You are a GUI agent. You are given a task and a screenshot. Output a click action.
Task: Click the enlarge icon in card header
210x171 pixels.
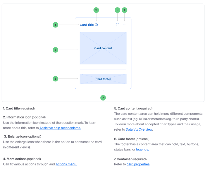[x=118, y=25]
